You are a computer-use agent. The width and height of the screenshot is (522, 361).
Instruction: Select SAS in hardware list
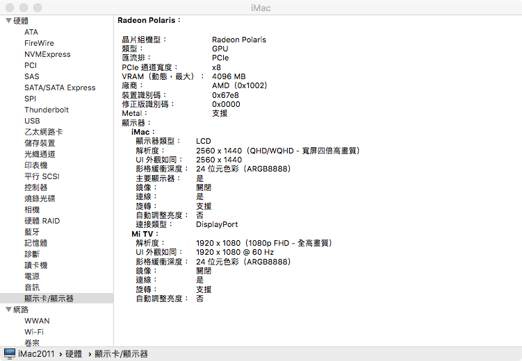tap(32, 76)
